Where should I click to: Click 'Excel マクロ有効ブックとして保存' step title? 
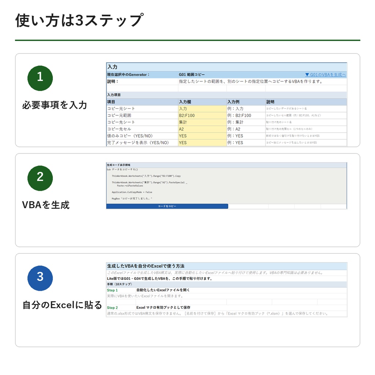pyautogui.click(x=163, y=308)
